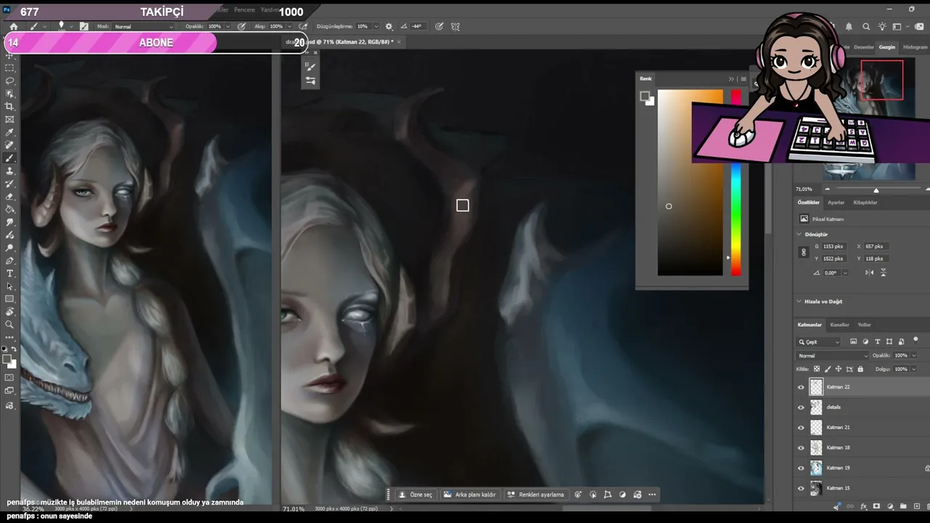Screen dimensions: 930x523
Task: Open the brush Akış dropdown arrow
Action: [288, 26]
